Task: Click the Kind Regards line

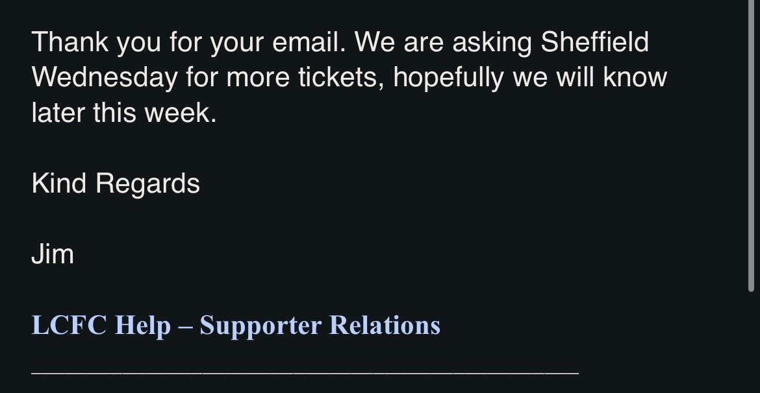Action: pyautogui.click(x=116, y=184)
